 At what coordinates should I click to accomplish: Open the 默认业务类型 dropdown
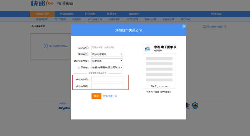point(107,61)
